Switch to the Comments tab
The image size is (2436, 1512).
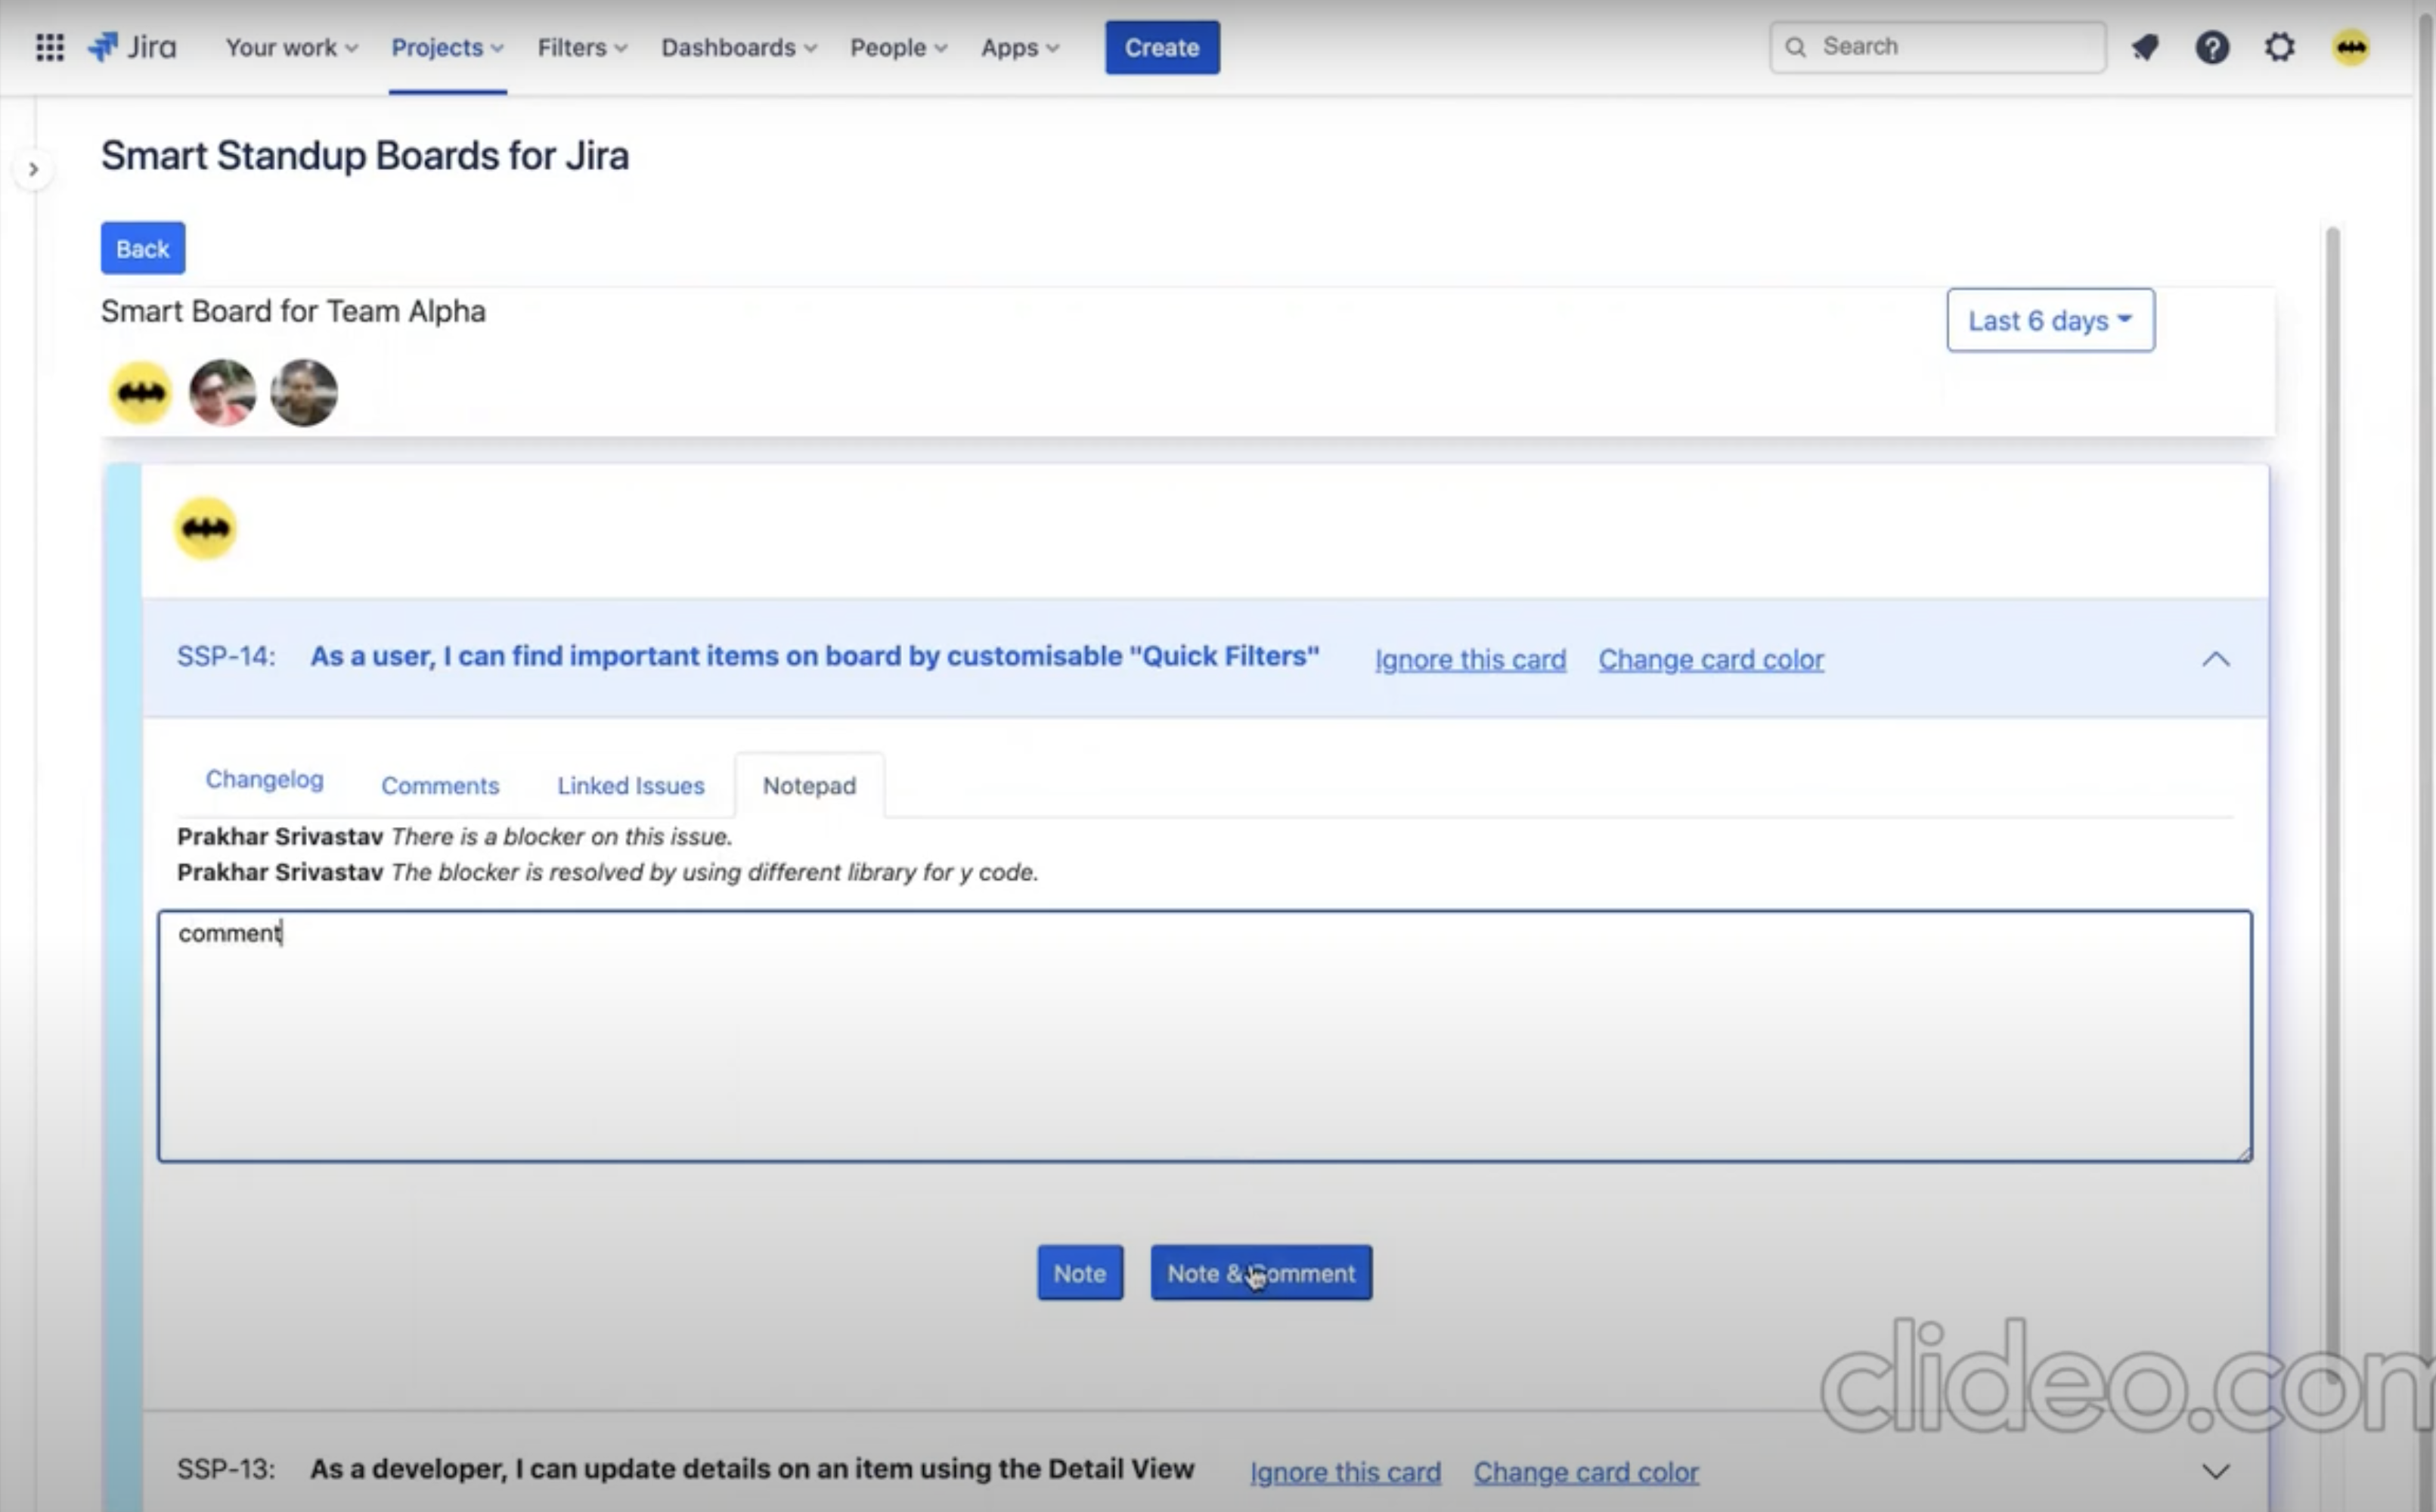point(439,785)
